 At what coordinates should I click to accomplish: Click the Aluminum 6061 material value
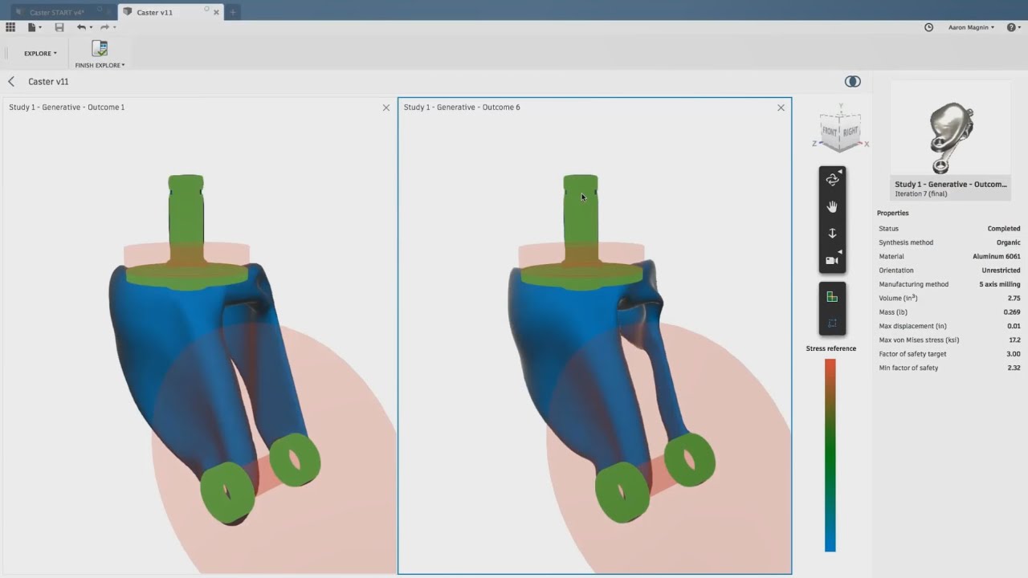tap(997, 257)
